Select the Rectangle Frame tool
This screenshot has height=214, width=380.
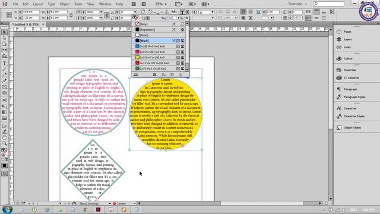[x=4, y=87]
